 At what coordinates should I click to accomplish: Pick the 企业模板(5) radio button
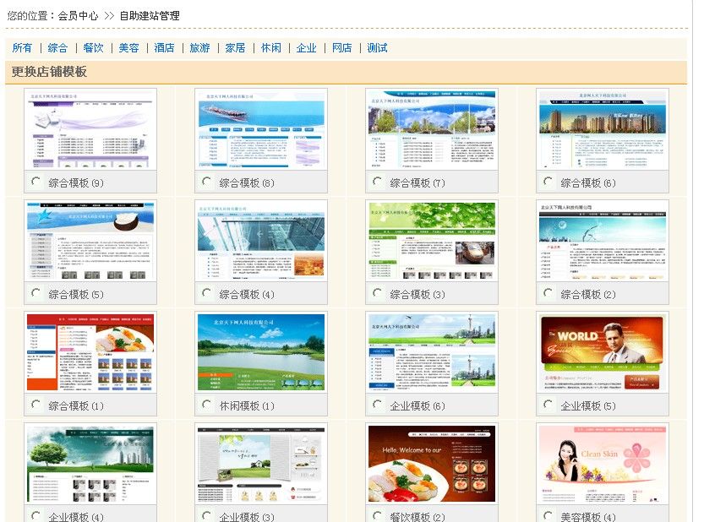(x=548, y=405)
